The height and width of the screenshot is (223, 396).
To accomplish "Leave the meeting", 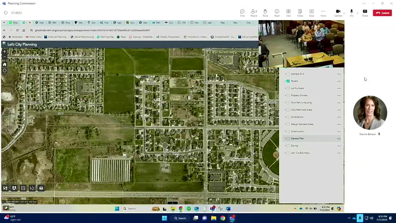I will point(382,13).
